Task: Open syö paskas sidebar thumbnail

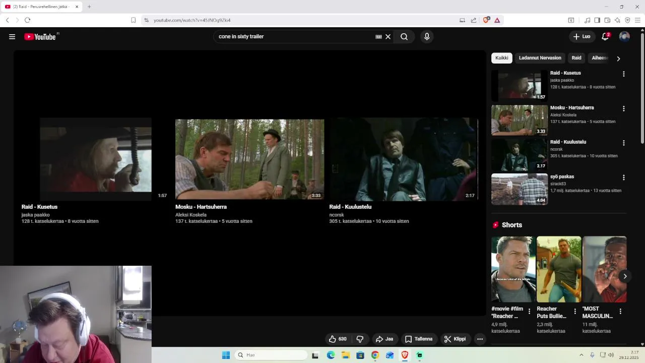Action: pyautogui.click(x=520, y=189)
